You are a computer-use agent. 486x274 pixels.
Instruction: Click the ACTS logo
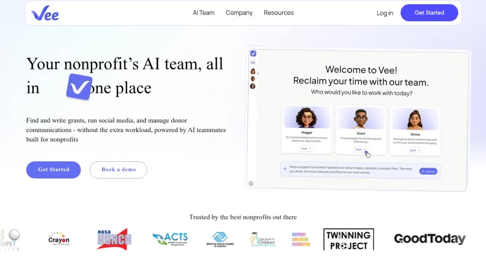(x=170, y=239)
